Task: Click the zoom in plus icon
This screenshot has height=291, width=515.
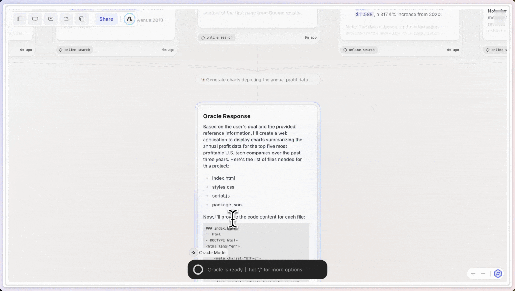Action: click(473, 274)
